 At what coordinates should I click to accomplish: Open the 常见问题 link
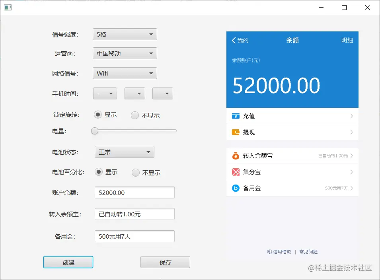tap(308, 252)
